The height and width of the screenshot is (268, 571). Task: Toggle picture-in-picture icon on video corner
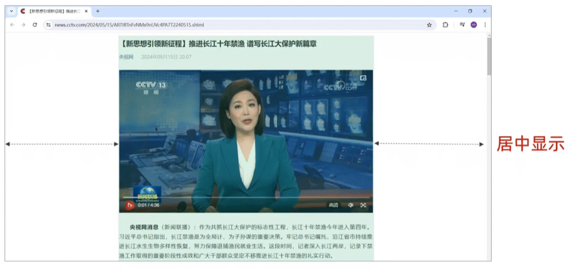(364, 78)
